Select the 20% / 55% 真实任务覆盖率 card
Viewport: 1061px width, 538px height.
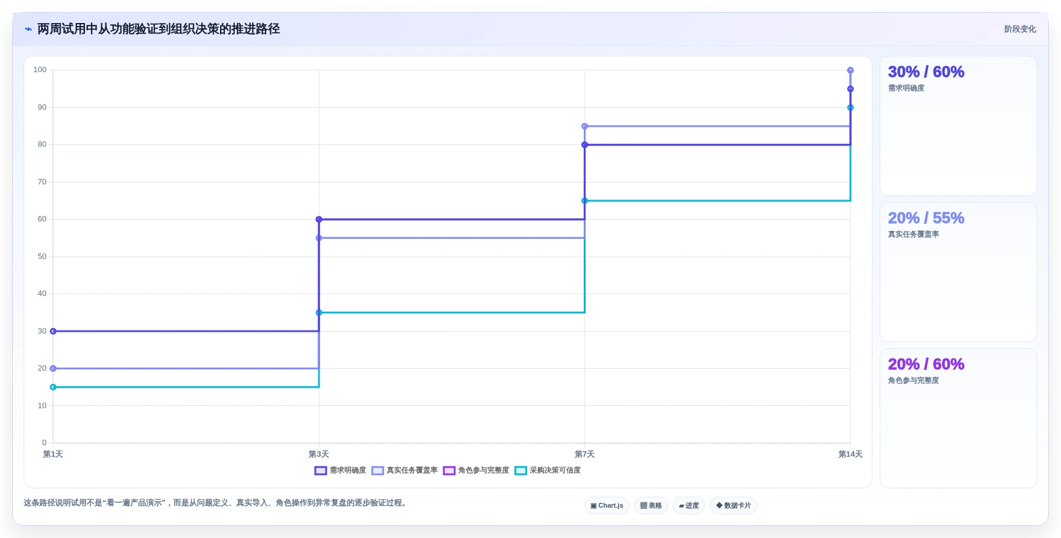click(x=958, y=272)
